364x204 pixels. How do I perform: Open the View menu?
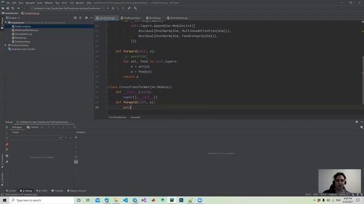coord(21,3)
